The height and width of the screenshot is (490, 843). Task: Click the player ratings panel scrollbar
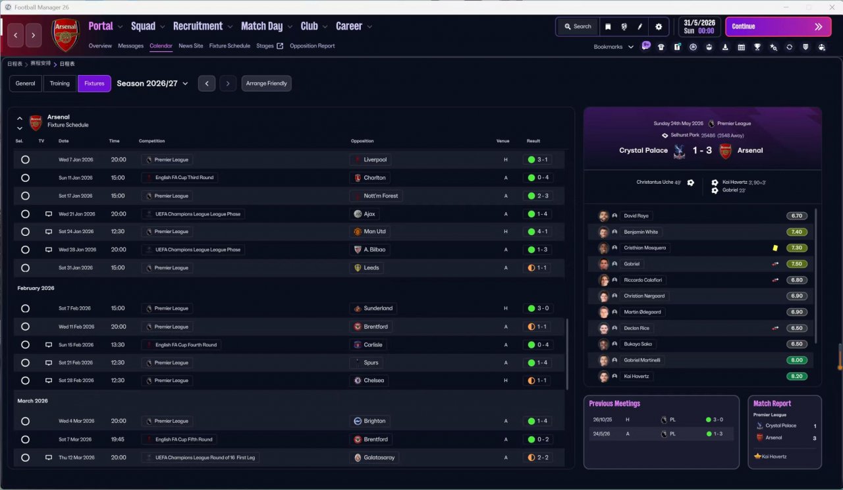(x=816, y=275)
